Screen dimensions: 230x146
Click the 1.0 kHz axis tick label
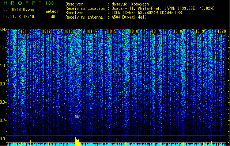pos(3,66)
